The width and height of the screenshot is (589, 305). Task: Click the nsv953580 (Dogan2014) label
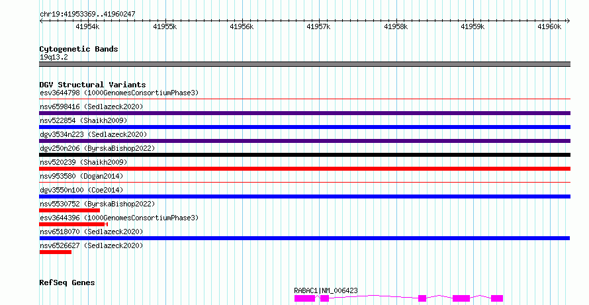81,176
